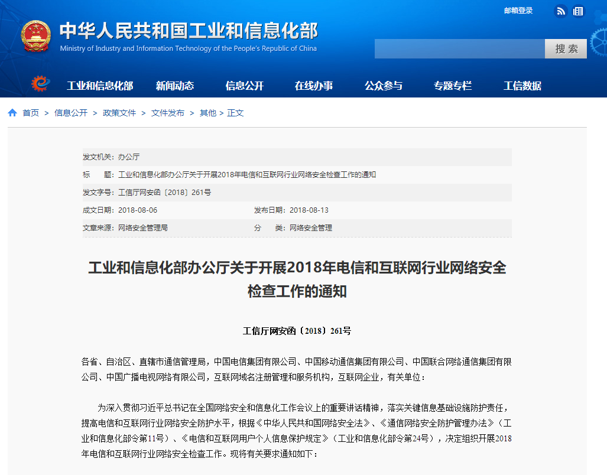Image resolution: width=607 pixels, height=475 pixels.
Task: Click the site map list icon
Action: click(x=578, y=11)
